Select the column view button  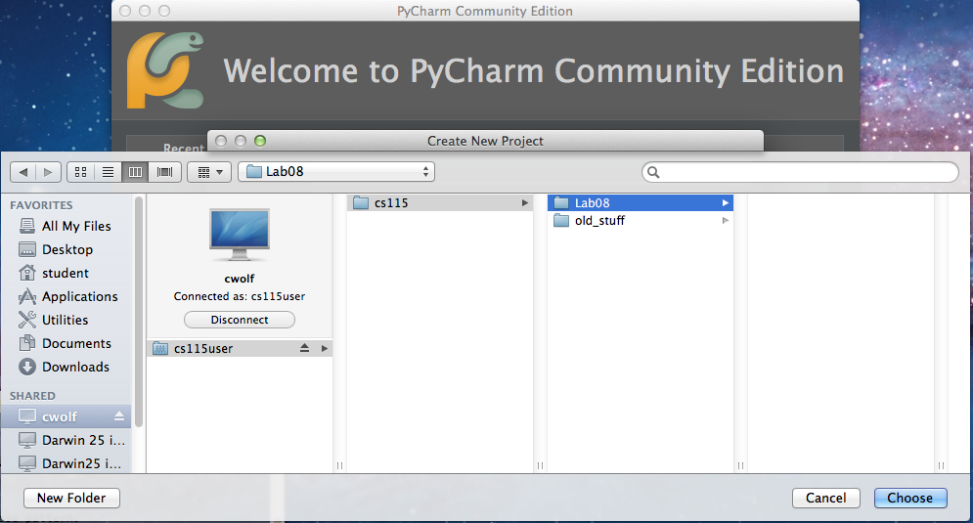(x=135, y=172)
